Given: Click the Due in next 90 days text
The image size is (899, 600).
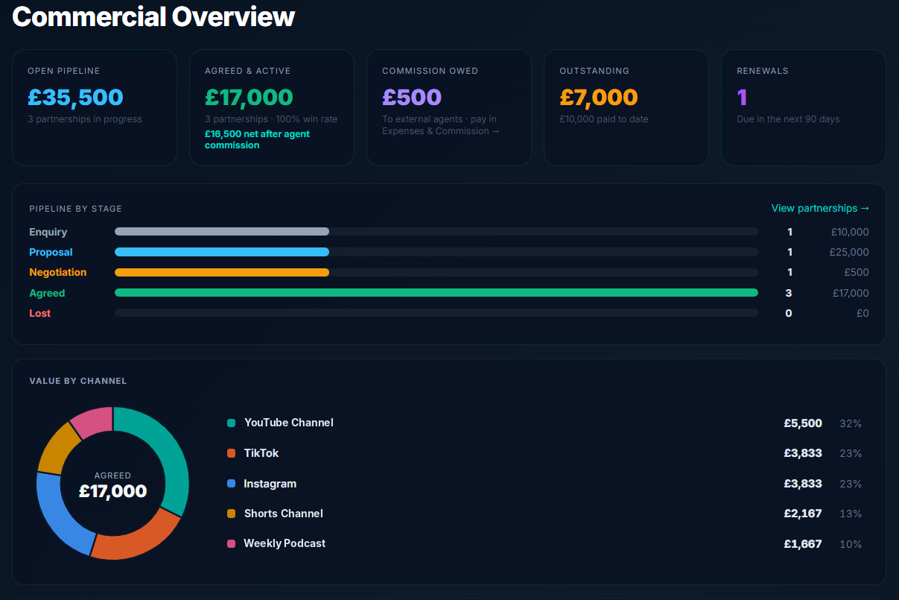Looking at the screenshot, I should tap(788, 119).
